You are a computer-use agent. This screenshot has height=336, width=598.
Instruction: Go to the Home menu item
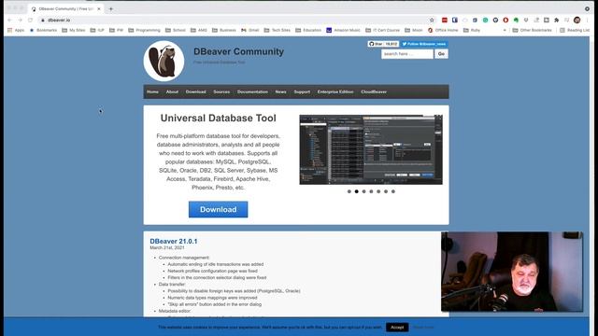152,91
